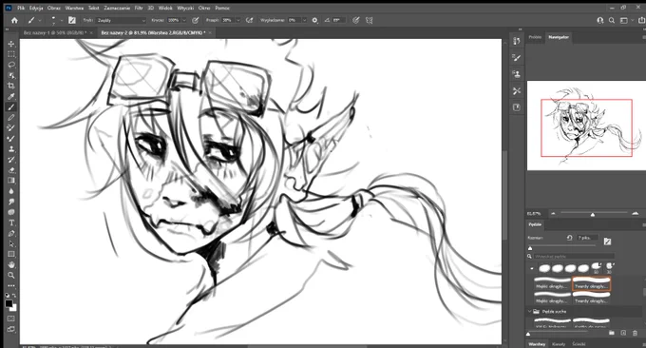The image size is (646, 348).
Task: Switch to the Ścieżki tab
Action: pos(579,344)
